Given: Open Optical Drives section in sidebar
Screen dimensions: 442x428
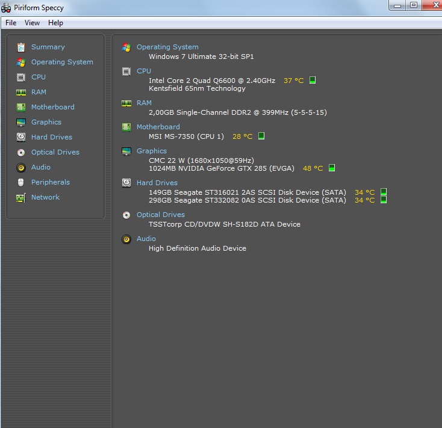Looking at the screenshot, I should point(55,152).
